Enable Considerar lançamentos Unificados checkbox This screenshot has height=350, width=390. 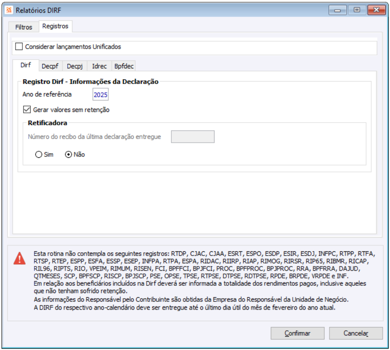tap(19, 46)
